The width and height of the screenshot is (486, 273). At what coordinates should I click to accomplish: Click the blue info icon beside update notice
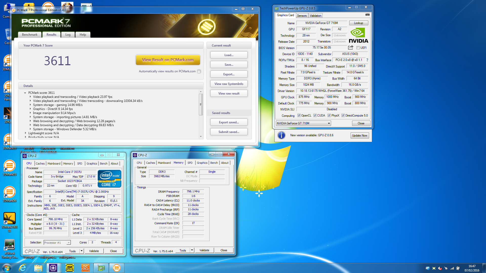click(x=281, y=135)
